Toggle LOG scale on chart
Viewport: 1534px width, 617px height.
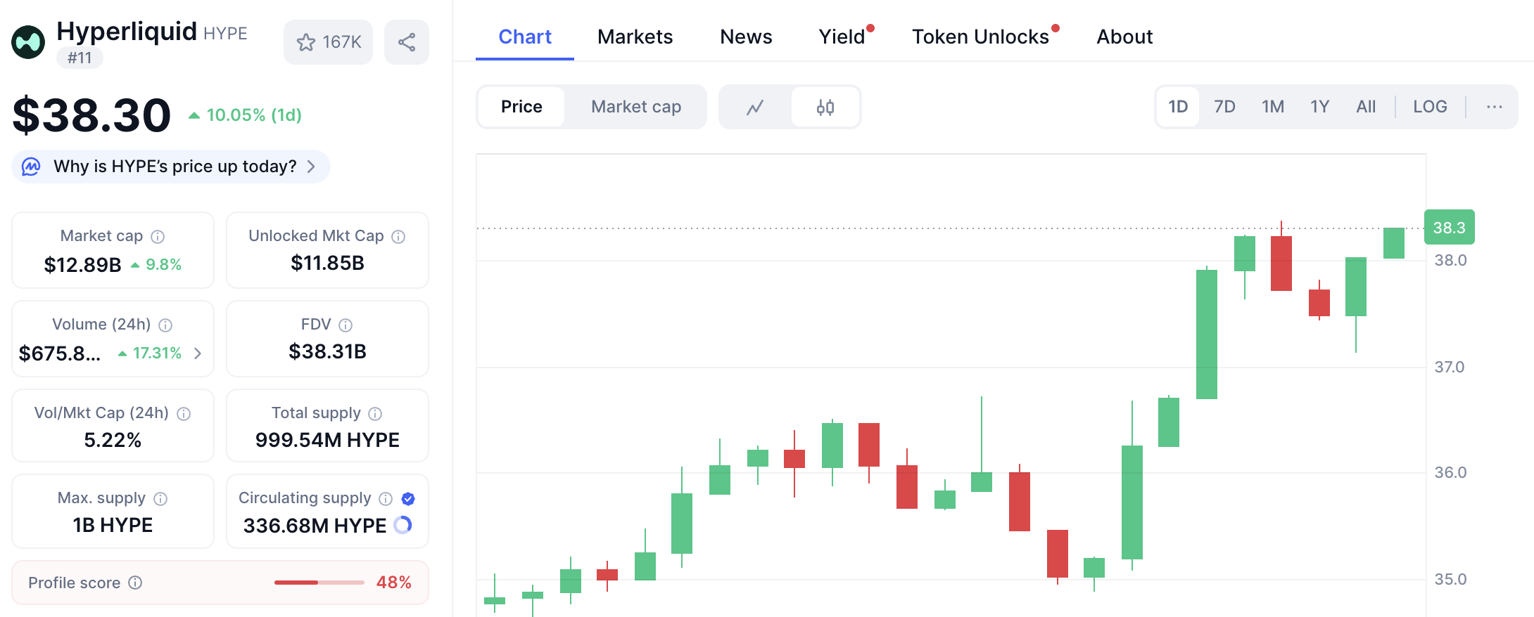click(x=1430, y=107)
